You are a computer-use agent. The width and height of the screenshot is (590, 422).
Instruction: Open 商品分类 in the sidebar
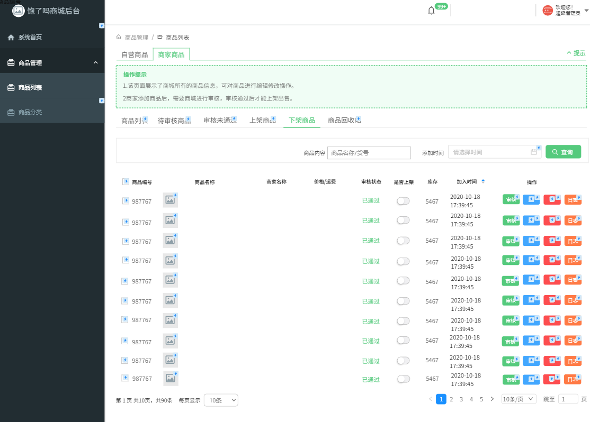[52, 112]
